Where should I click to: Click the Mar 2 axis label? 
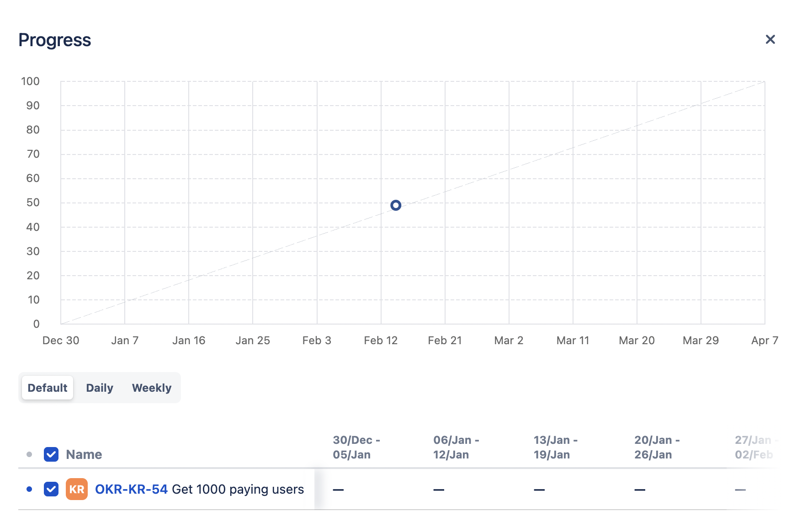(509, 341)
